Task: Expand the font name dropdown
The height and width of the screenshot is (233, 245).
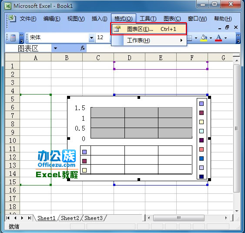Action: point(91,38)
